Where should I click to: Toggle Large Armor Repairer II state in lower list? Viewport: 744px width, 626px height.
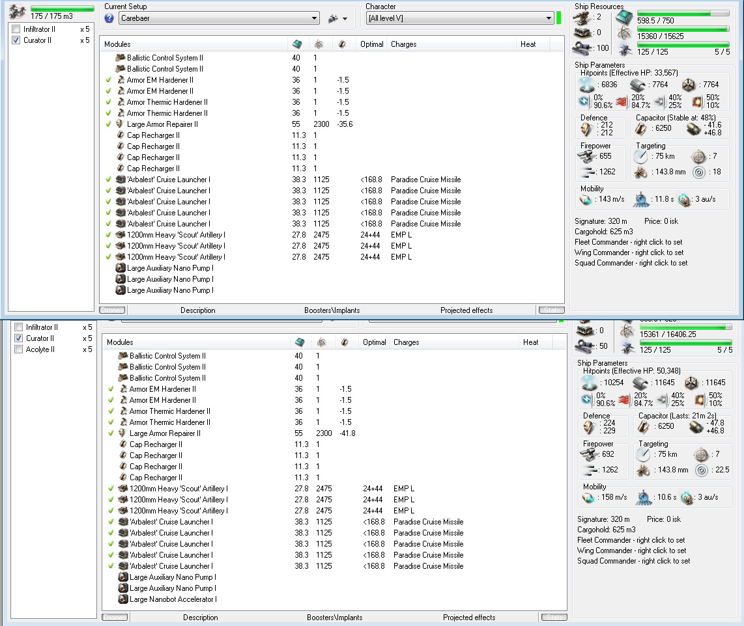[x=111, y=433]
